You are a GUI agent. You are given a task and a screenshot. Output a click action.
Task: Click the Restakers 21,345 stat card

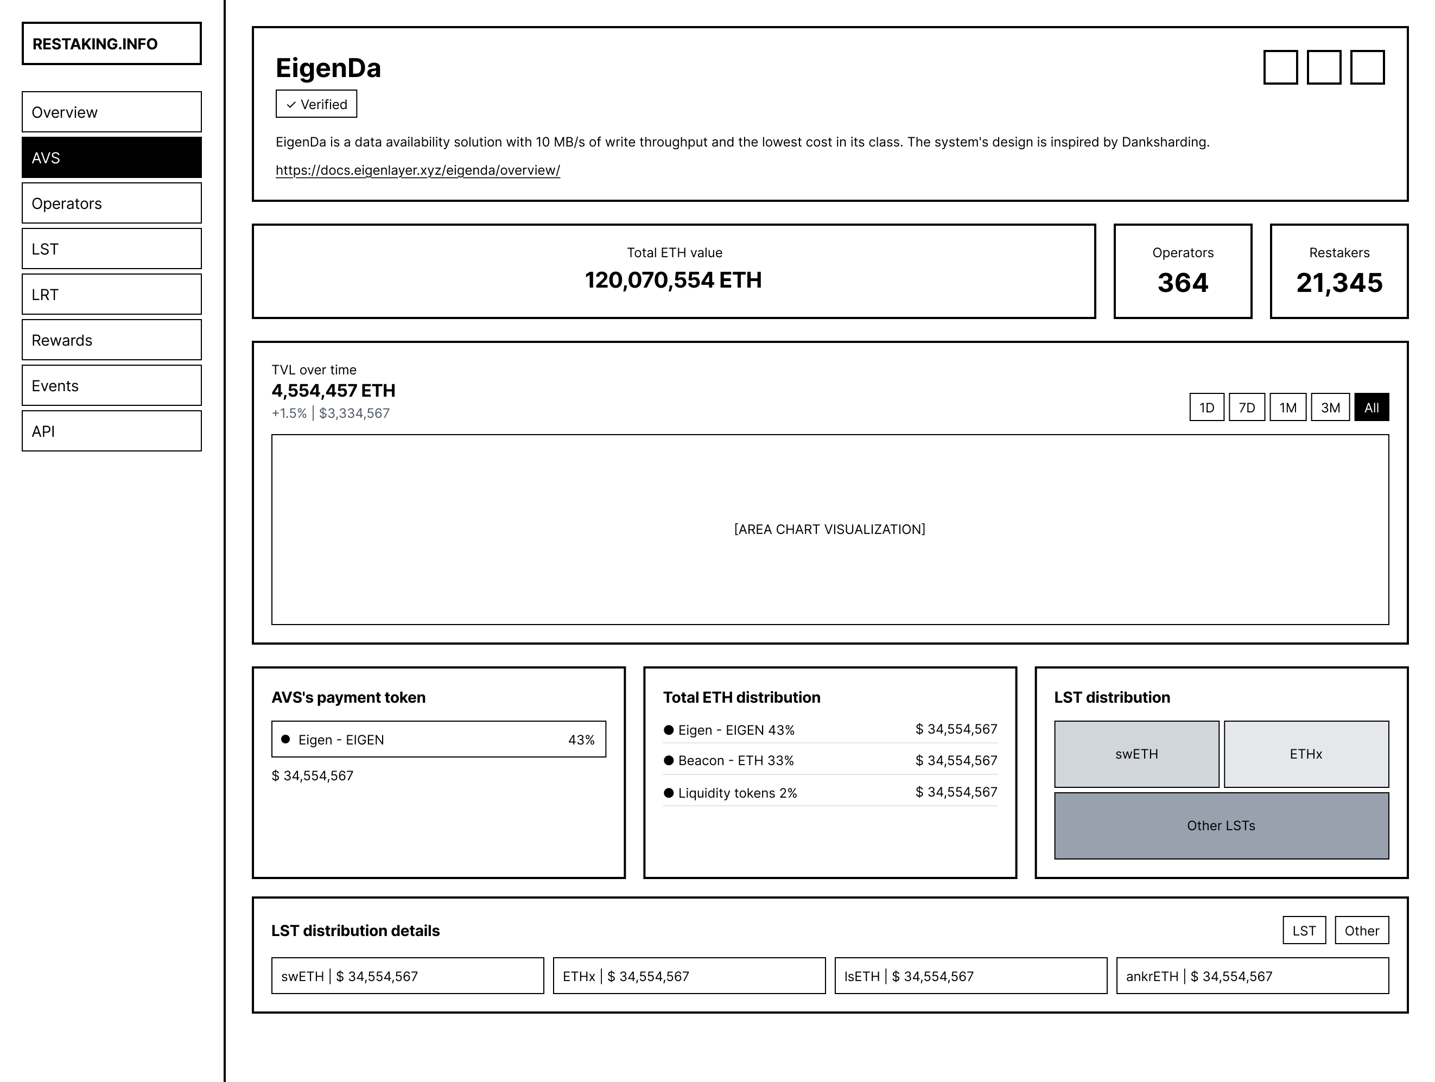(1339, 271)
